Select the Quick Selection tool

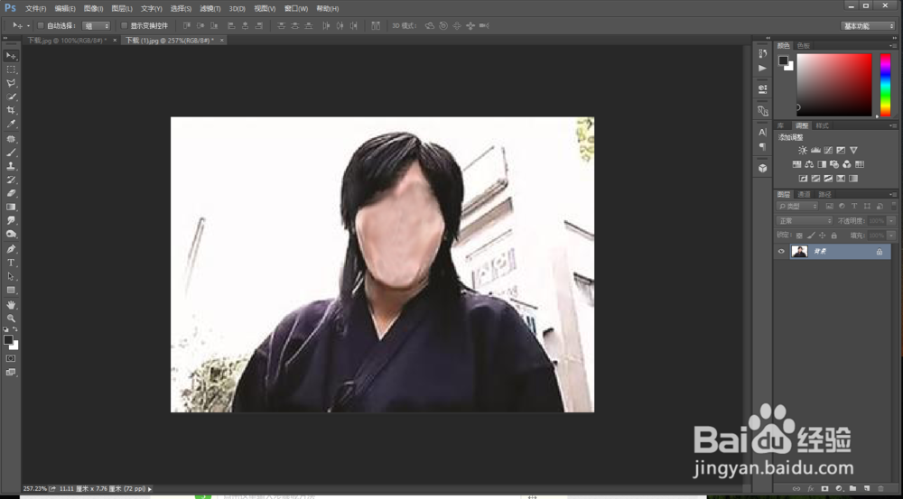[x=11, y=97]
